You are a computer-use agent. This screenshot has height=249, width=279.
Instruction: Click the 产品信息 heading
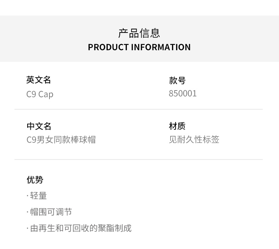click(139, 33)
